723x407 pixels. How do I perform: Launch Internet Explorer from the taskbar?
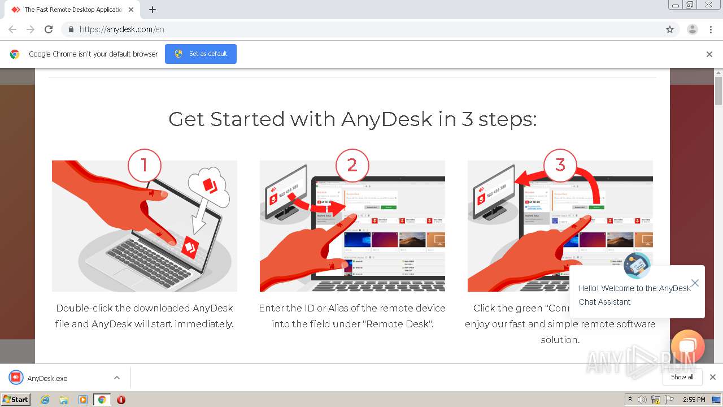click(45, 400)
